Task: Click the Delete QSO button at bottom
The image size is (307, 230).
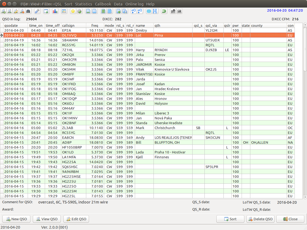Action: pyautogui.click(x=260, y=219)
